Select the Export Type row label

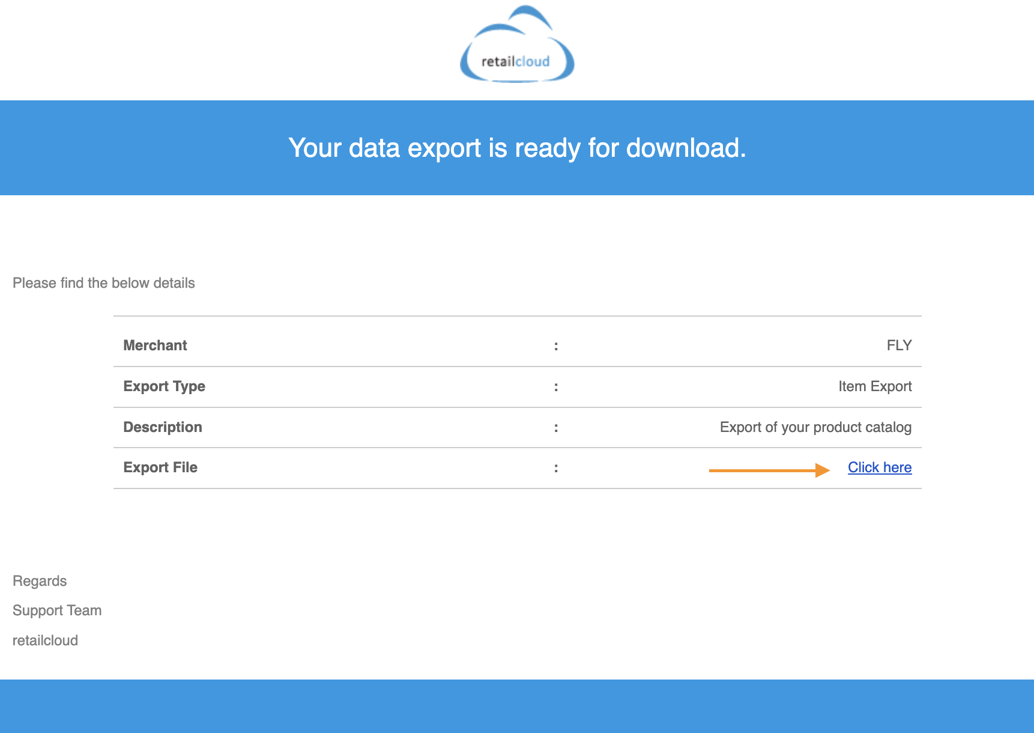click(x=164, y=386)
